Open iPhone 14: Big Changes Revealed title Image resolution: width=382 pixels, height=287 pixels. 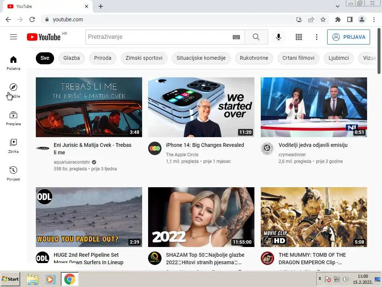[x=205, y=145]
